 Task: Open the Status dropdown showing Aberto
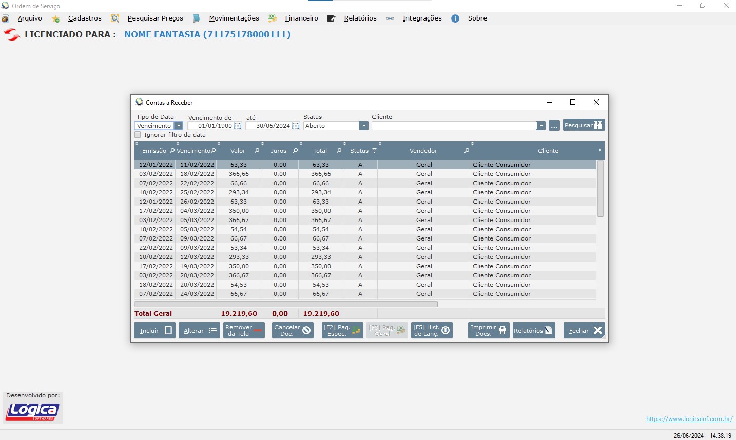(363, 126)
